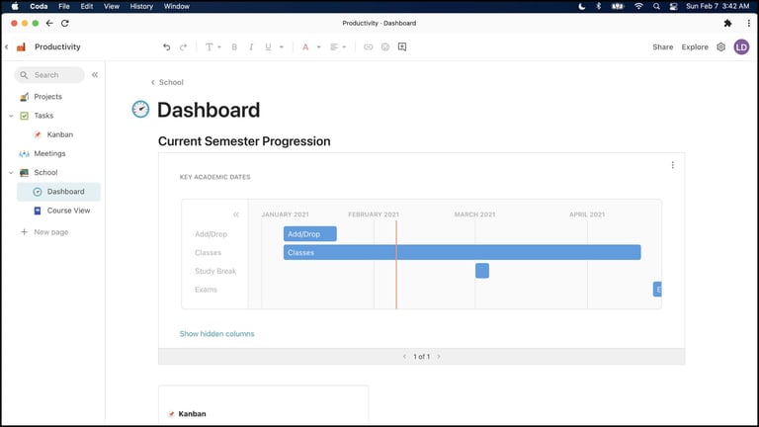
Task: Go to next page of table
Action: 439,357
